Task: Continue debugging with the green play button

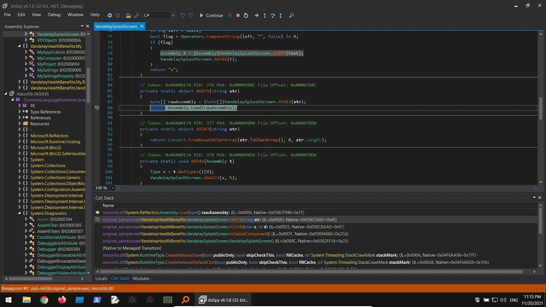Action: 212,15
